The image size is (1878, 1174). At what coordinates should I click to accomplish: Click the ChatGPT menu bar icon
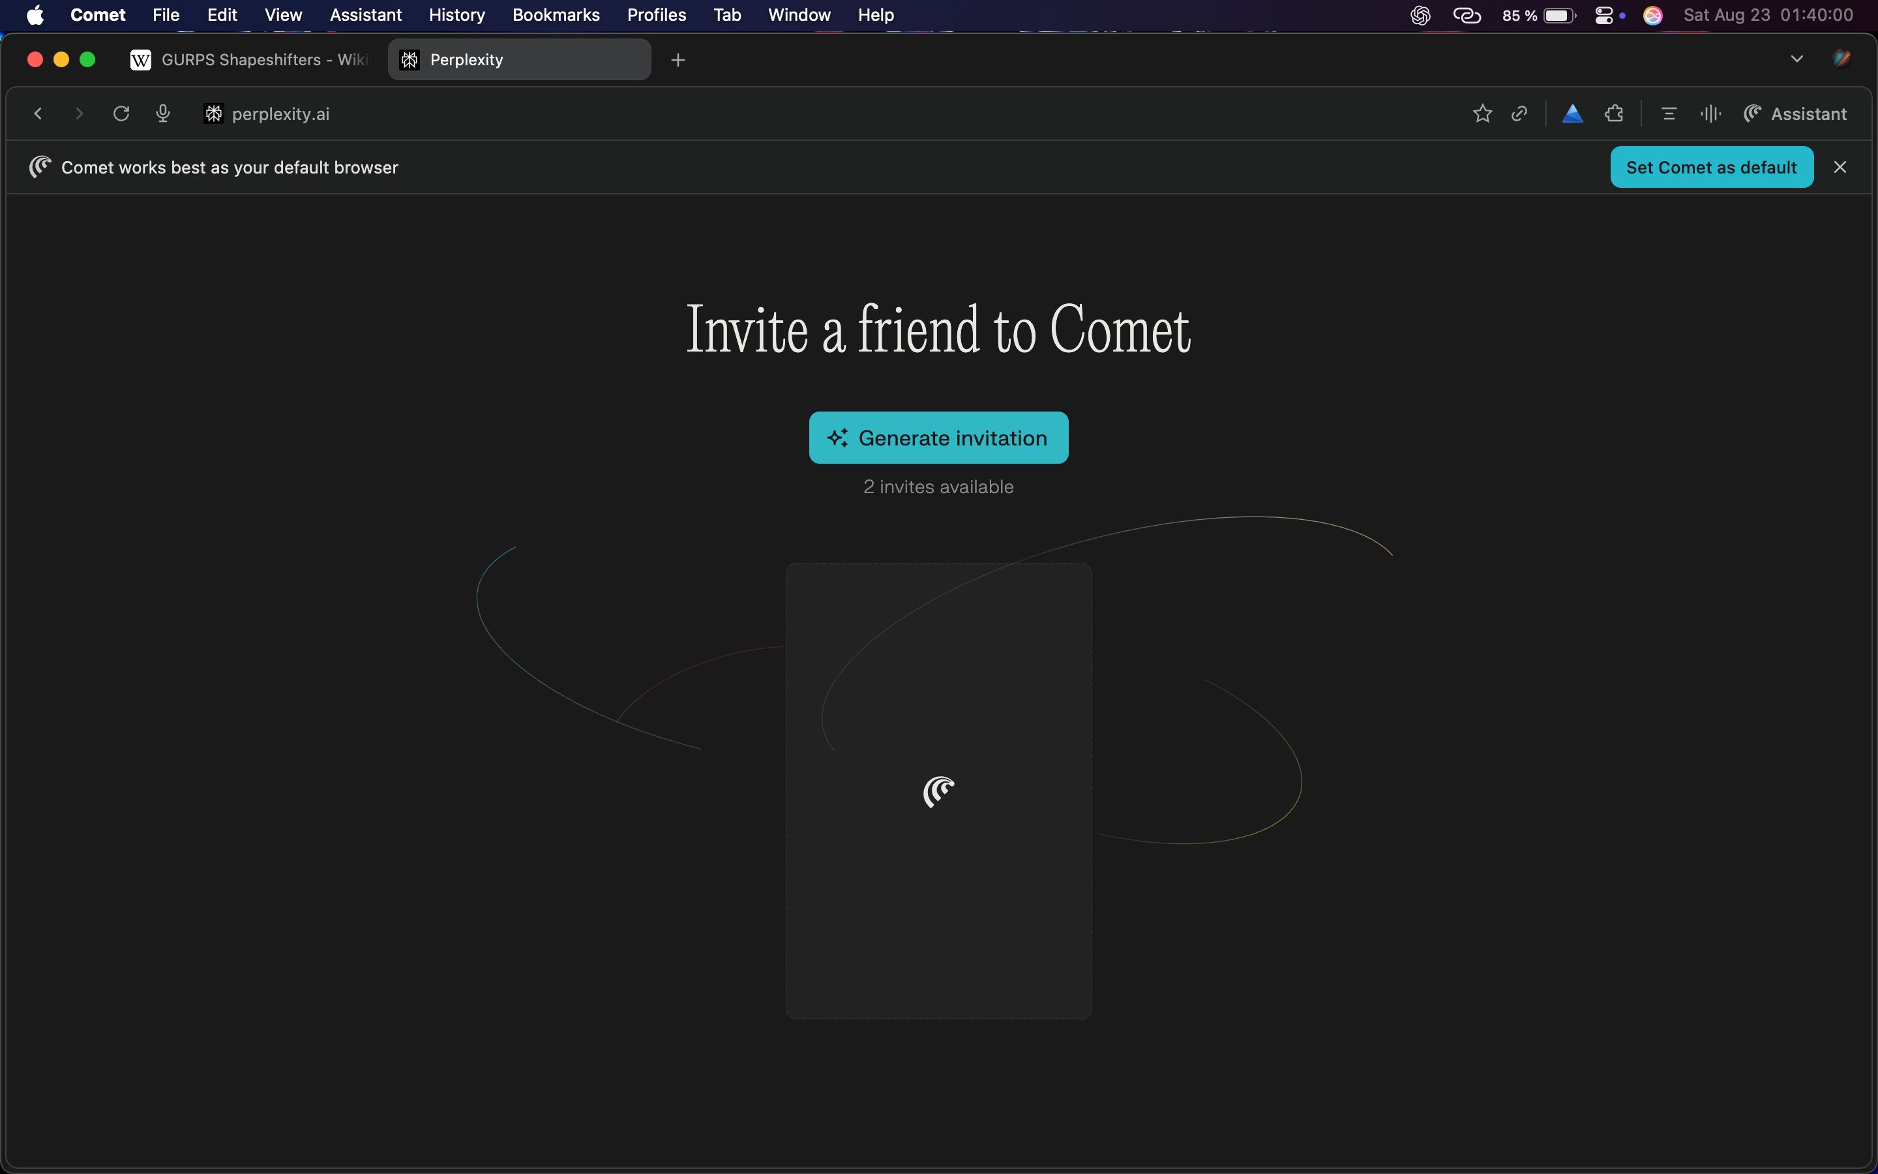point(1420,15)
